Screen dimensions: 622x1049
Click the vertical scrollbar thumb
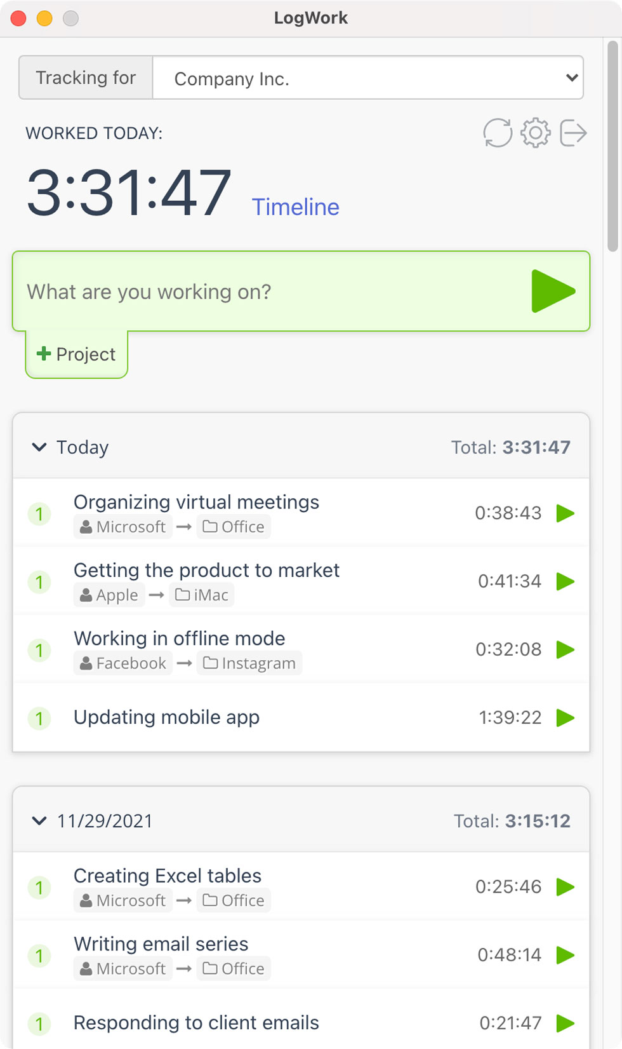pyautogui.click(x=612, y=146)
